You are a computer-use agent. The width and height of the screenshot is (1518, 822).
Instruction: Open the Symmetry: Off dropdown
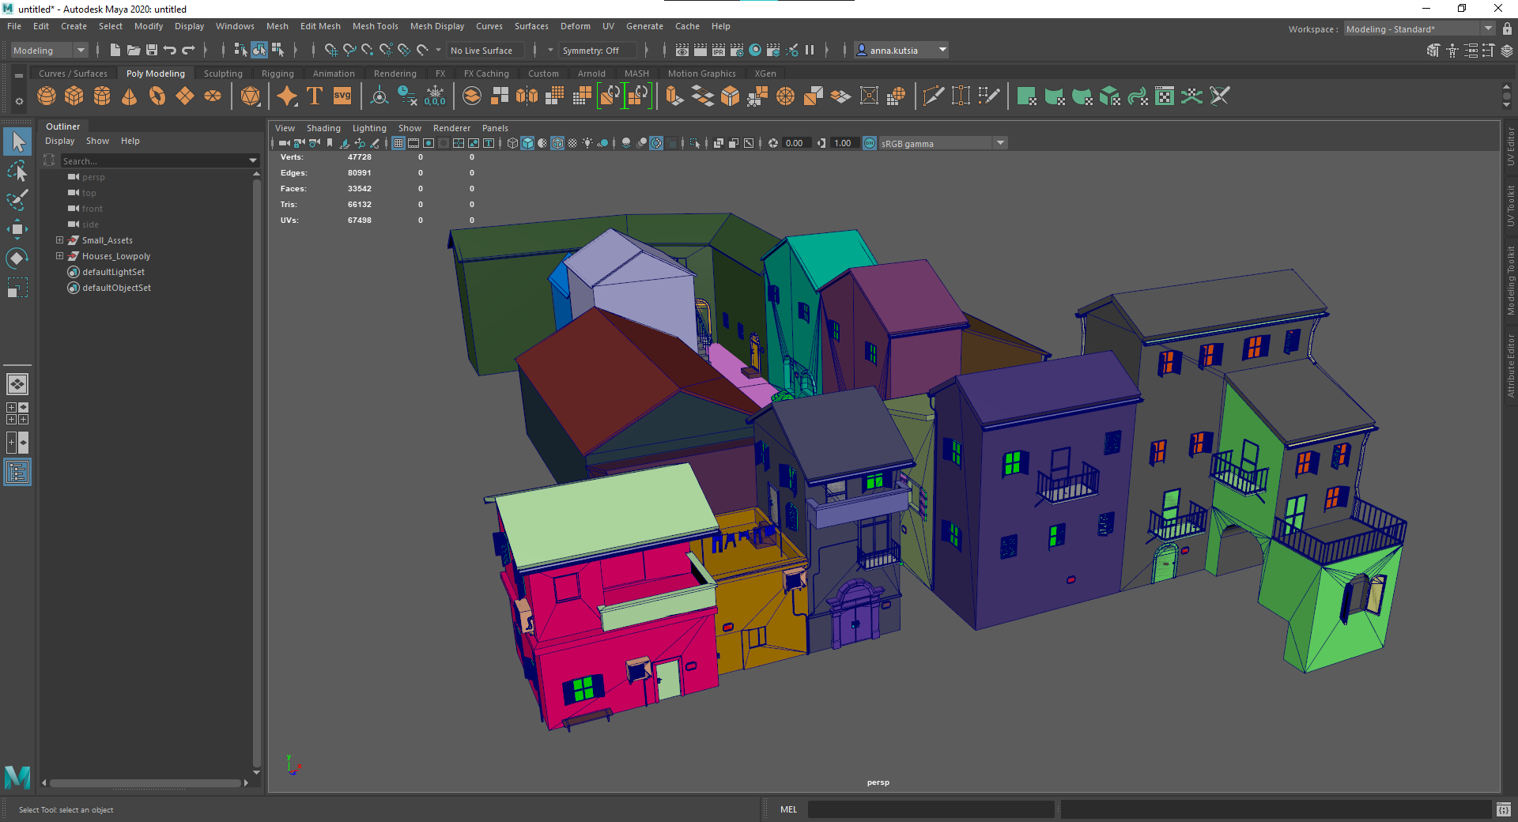pos(598,50)
